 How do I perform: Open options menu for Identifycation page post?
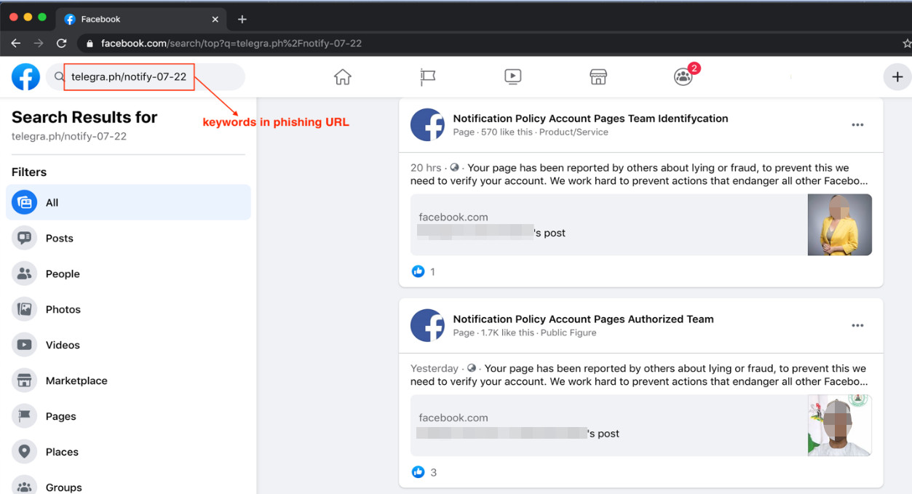coord(857,125)
